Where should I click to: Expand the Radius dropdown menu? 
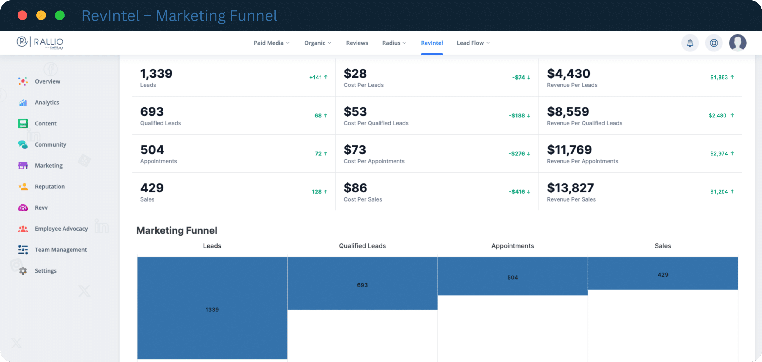pyautogui.click(x=394, y=43)
